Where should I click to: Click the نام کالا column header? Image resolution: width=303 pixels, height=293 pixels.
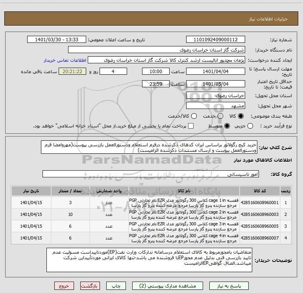point(184,191)
